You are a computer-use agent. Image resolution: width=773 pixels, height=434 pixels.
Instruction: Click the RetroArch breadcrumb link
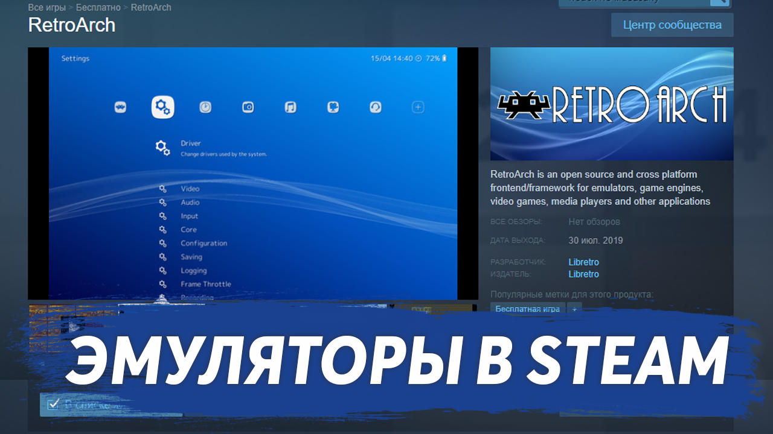pos(151,8)
